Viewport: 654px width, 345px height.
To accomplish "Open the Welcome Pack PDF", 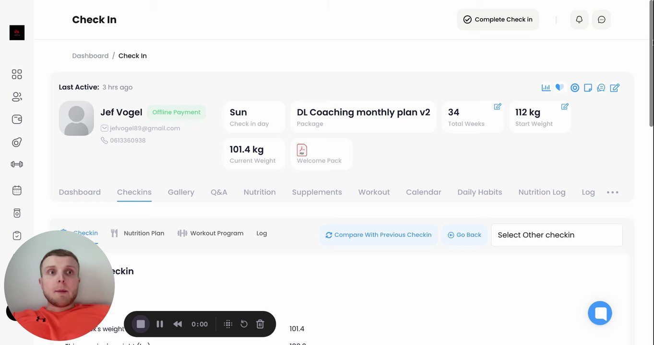I will [302, 150].
